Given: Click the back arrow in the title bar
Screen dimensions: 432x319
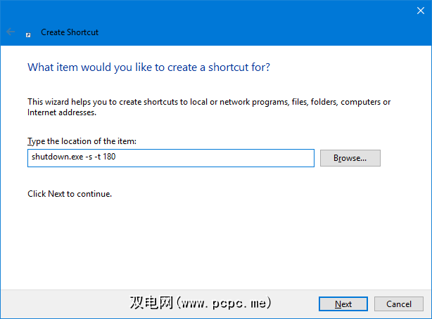Looking at the screenshot, I should pyautogui.click(x=11, y=32).
